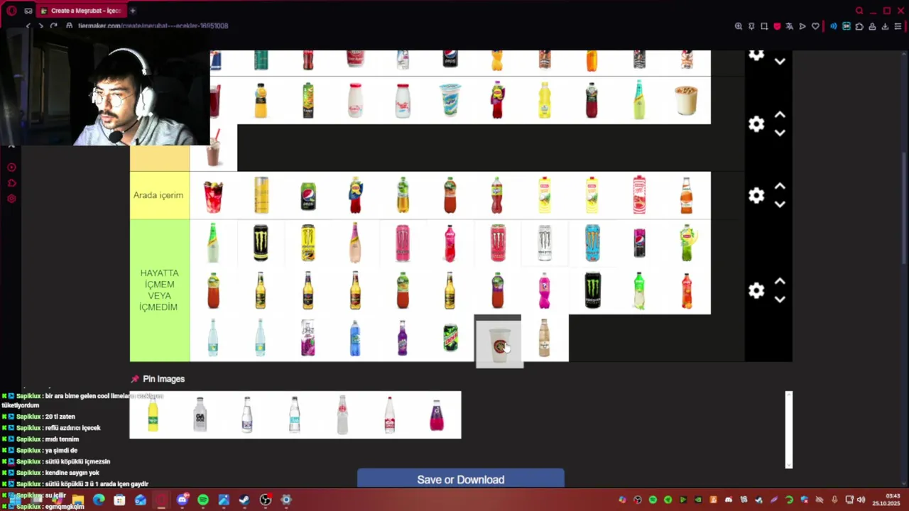Select the blue Monster can
The height and width of the screenshot is (511, 909).
(x=592, y=243)
